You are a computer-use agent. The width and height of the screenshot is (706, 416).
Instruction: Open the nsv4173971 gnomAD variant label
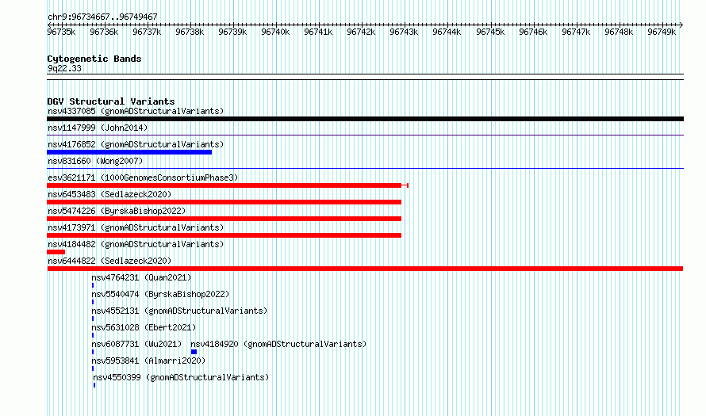tap(136, 227)
